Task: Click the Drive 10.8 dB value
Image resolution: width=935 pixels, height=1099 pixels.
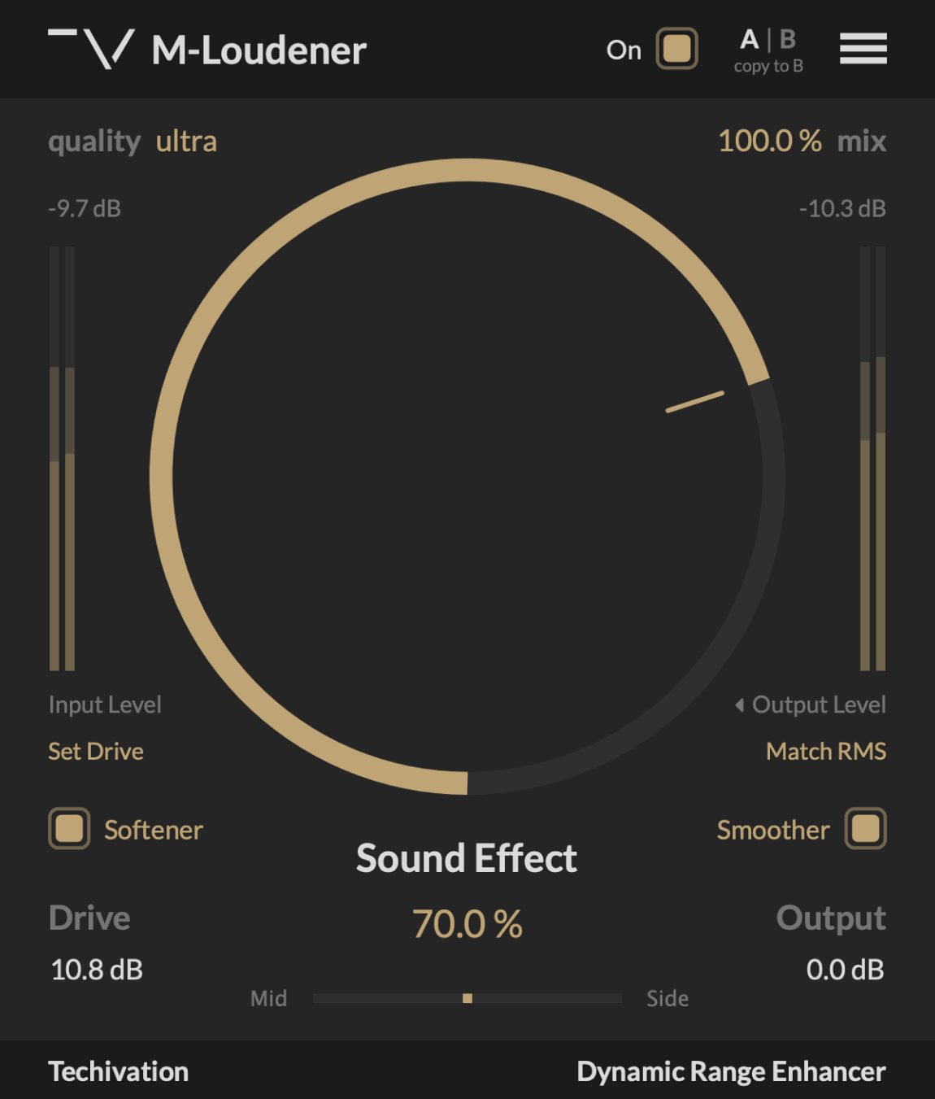Action: [97, 970]
